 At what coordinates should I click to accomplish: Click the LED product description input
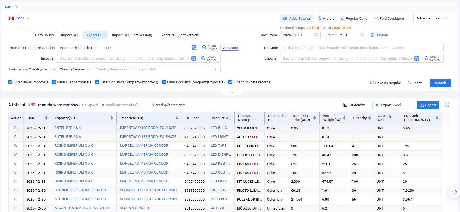click(x=146, y=48)
